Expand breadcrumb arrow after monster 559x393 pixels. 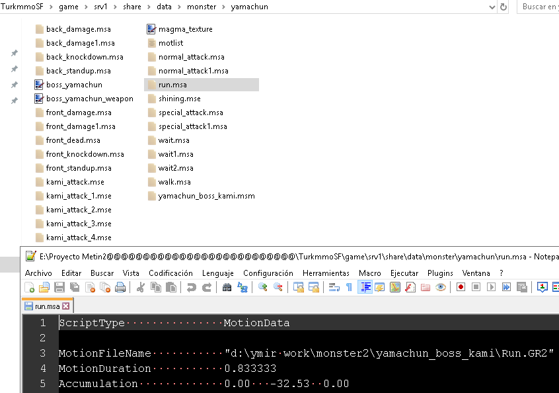[223, 7]
